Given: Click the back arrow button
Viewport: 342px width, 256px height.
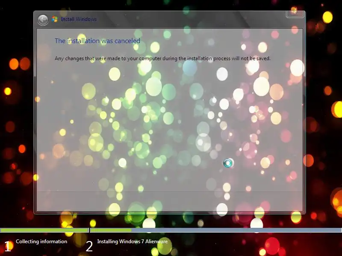Looking at the screenshot, I should 43,20.
